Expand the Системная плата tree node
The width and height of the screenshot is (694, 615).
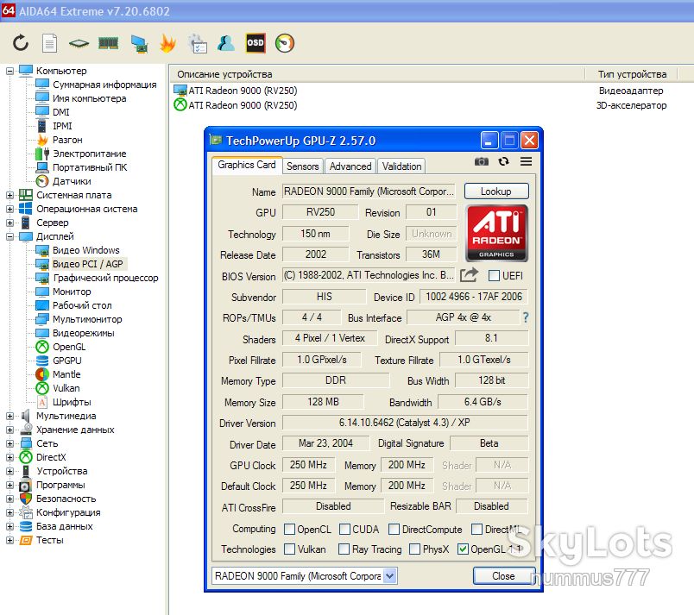pos(9,195)
